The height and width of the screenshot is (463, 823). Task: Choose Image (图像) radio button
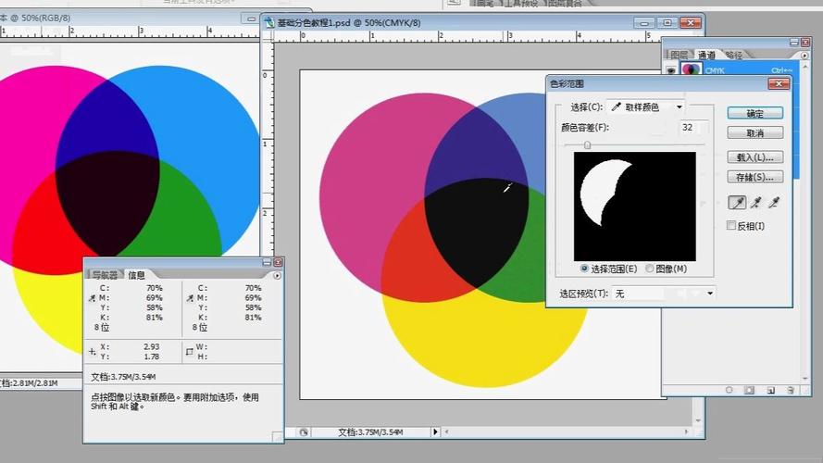(649, 269)
